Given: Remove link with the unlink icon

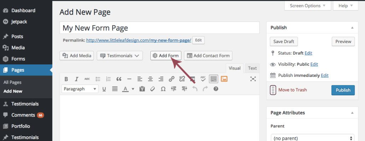Looking at the screenshot, I should coord(182,79).
